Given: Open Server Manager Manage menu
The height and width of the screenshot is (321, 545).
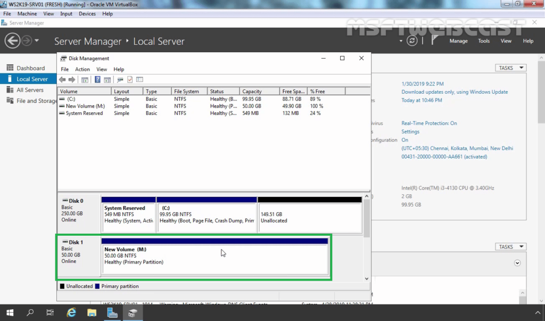Looking at the screenshot, I should pyautogui.click(x=458, y=40).
